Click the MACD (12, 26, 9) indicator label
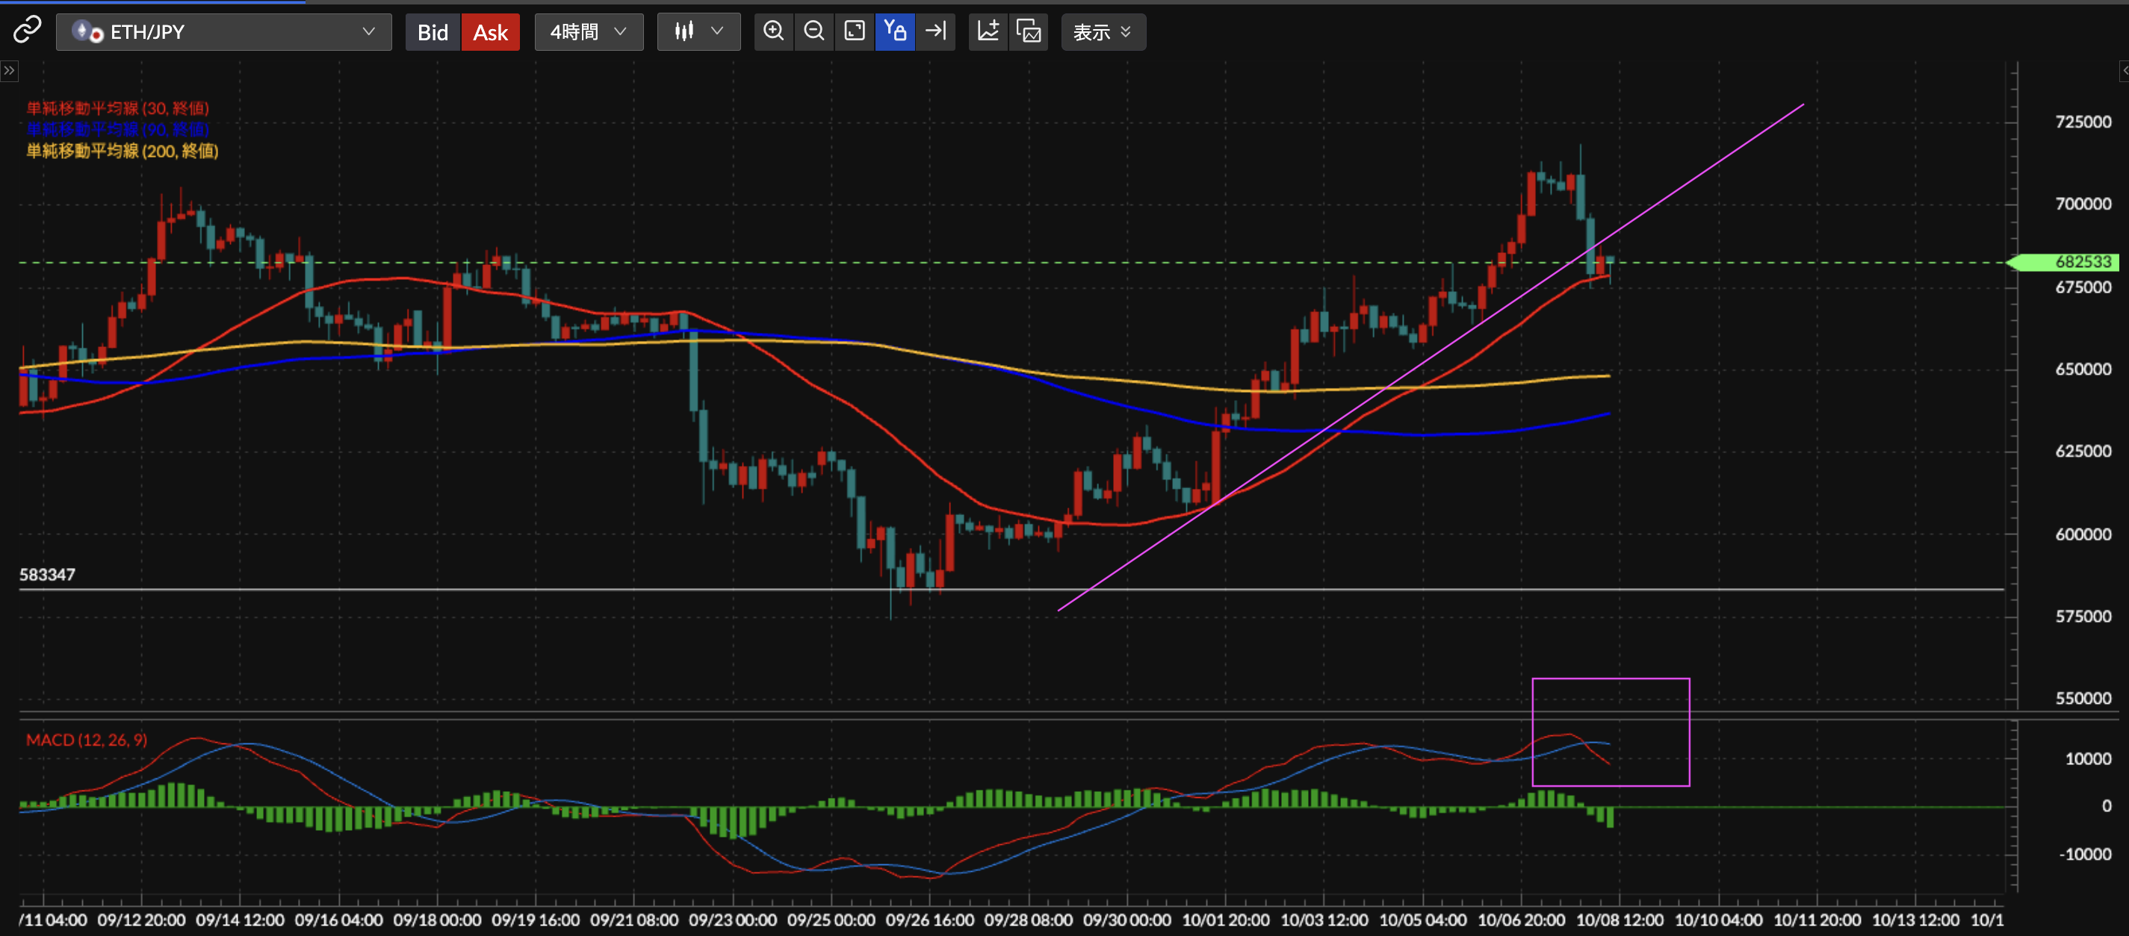The height and width of the screenshot is (936, 2129). coord(87,740)
